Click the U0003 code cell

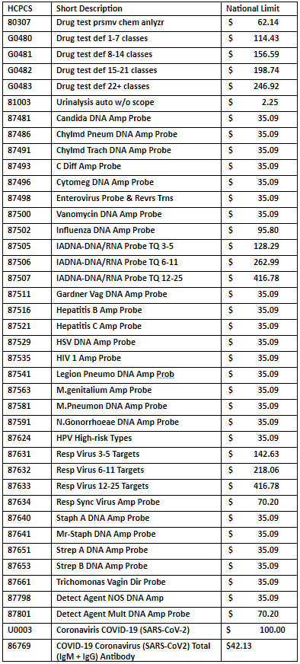pyautogui.click(x=28, y=630)
